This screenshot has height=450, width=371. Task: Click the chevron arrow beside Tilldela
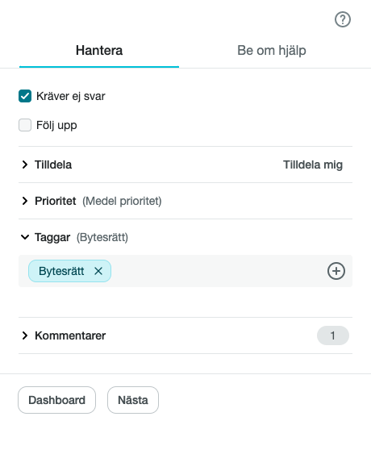25,165
